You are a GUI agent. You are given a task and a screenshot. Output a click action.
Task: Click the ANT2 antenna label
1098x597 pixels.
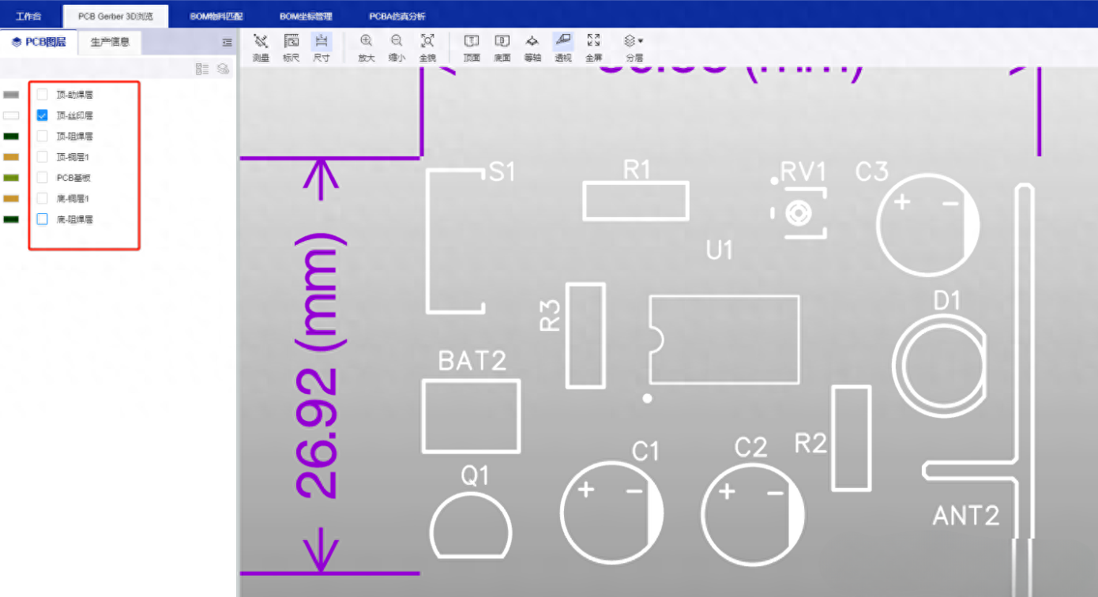tap(966, 516)
